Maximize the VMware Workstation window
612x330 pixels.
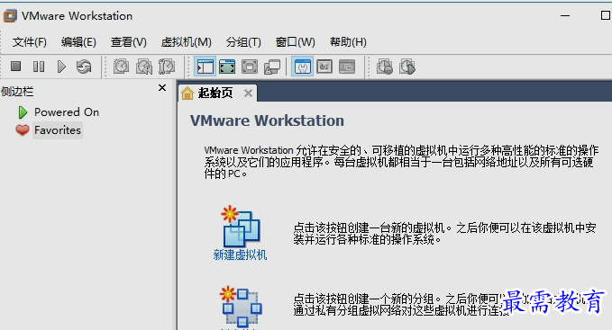tap(606, 15)
